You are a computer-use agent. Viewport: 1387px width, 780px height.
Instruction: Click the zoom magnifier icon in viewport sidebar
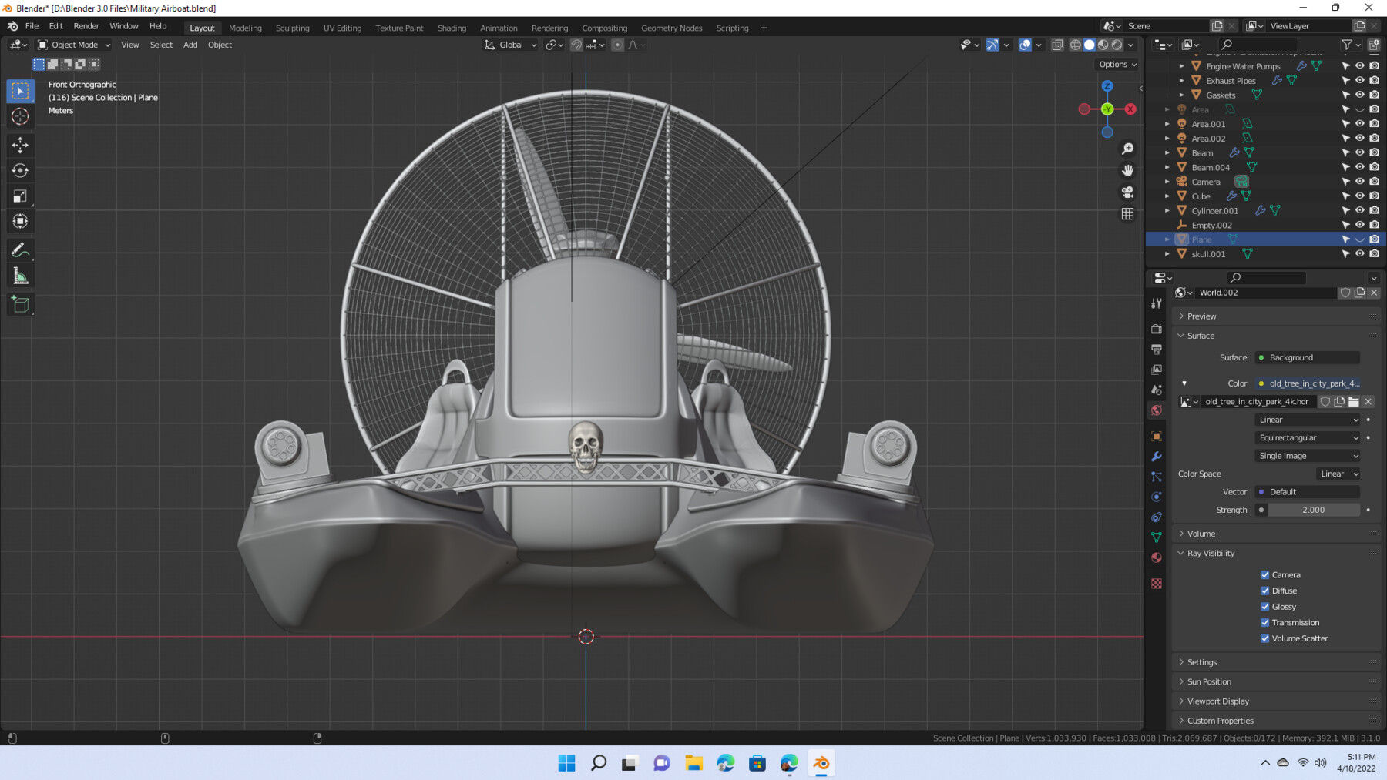pos(1127,147)
